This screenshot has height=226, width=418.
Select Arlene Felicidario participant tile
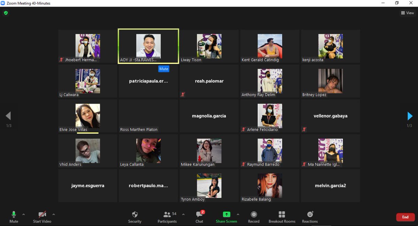click(270, 116)
